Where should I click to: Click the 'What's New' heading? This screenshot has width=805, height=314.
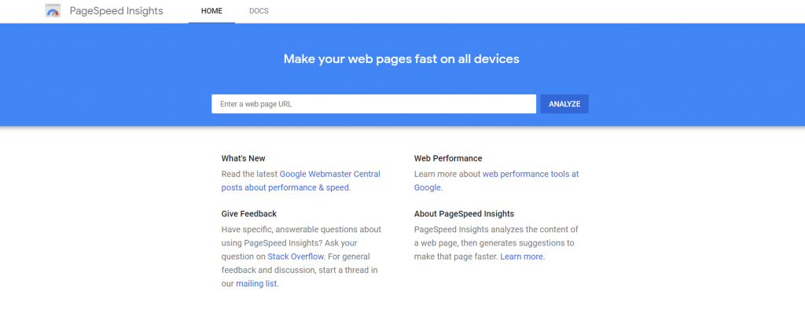click(x=244, y=158)
